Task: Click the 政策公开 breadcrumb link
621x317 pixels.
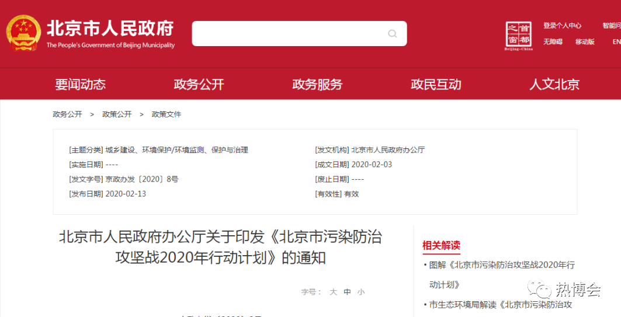Action: point(117,114)
